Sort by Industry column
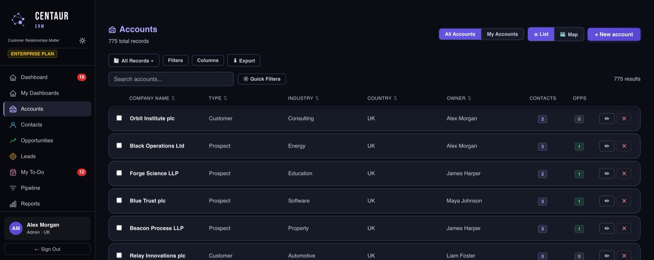Screen dimensions: 654x260 tap(303, 98)
